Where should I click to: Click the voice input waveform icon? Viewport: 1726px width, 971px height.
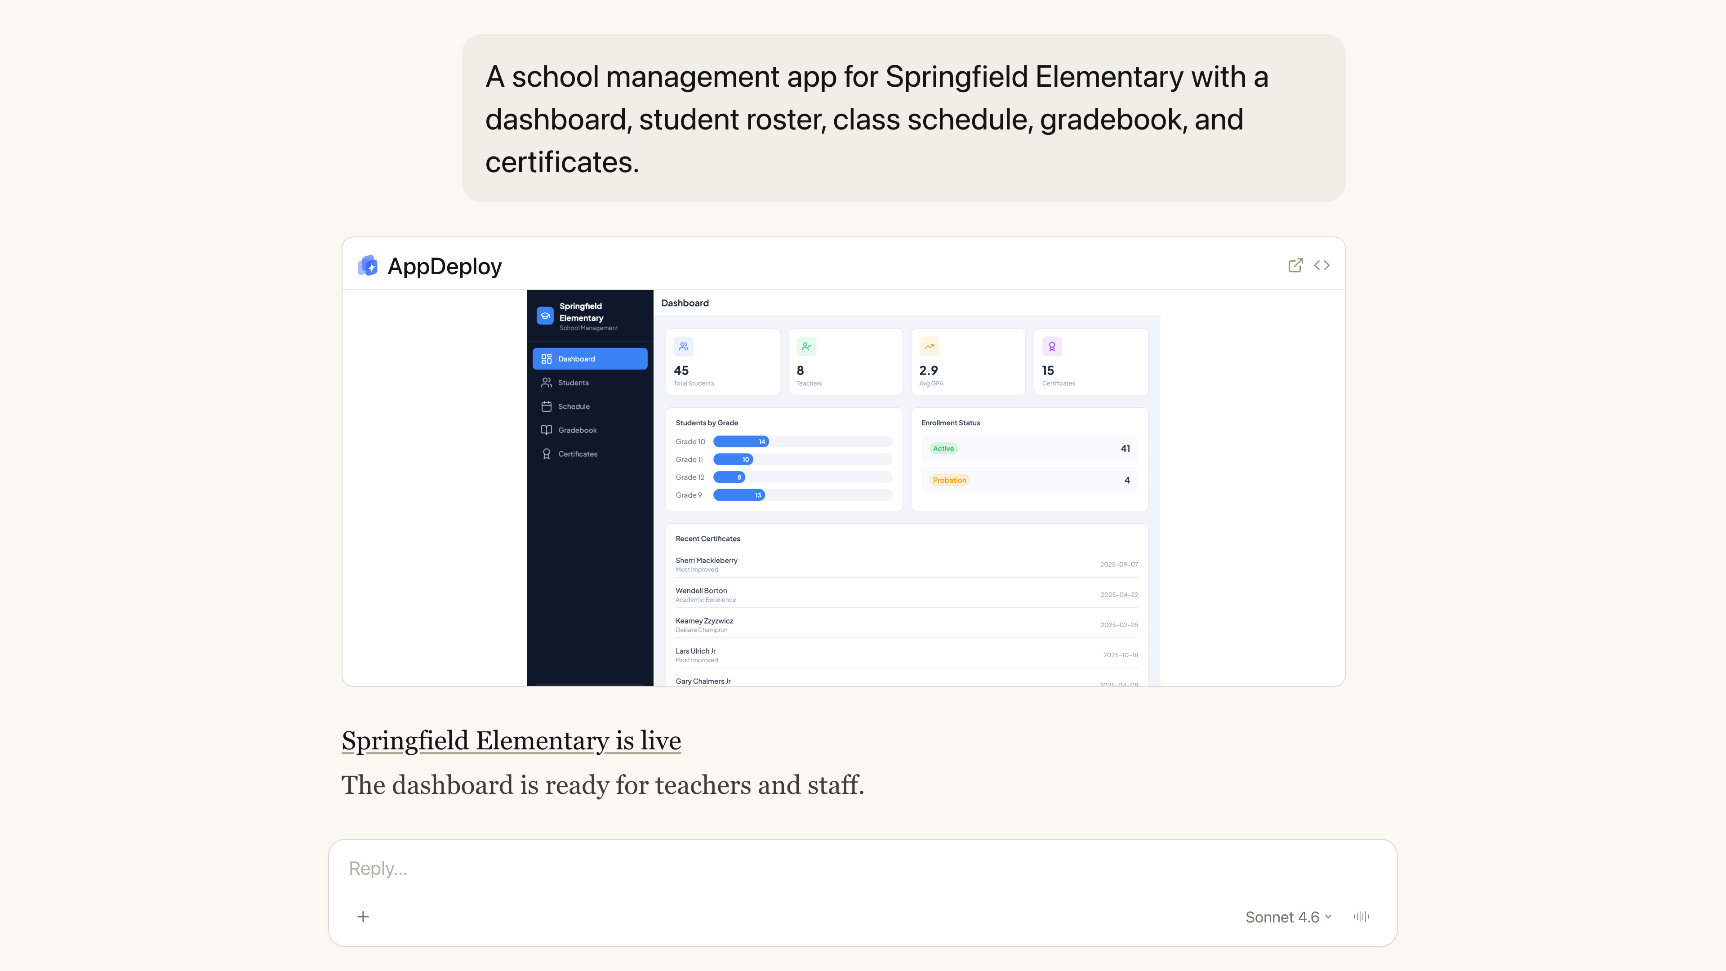[x=1361, y=916]
